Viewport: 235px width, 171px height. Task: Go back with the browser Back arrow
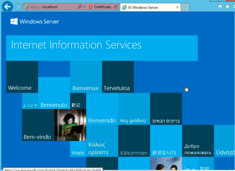7,7
